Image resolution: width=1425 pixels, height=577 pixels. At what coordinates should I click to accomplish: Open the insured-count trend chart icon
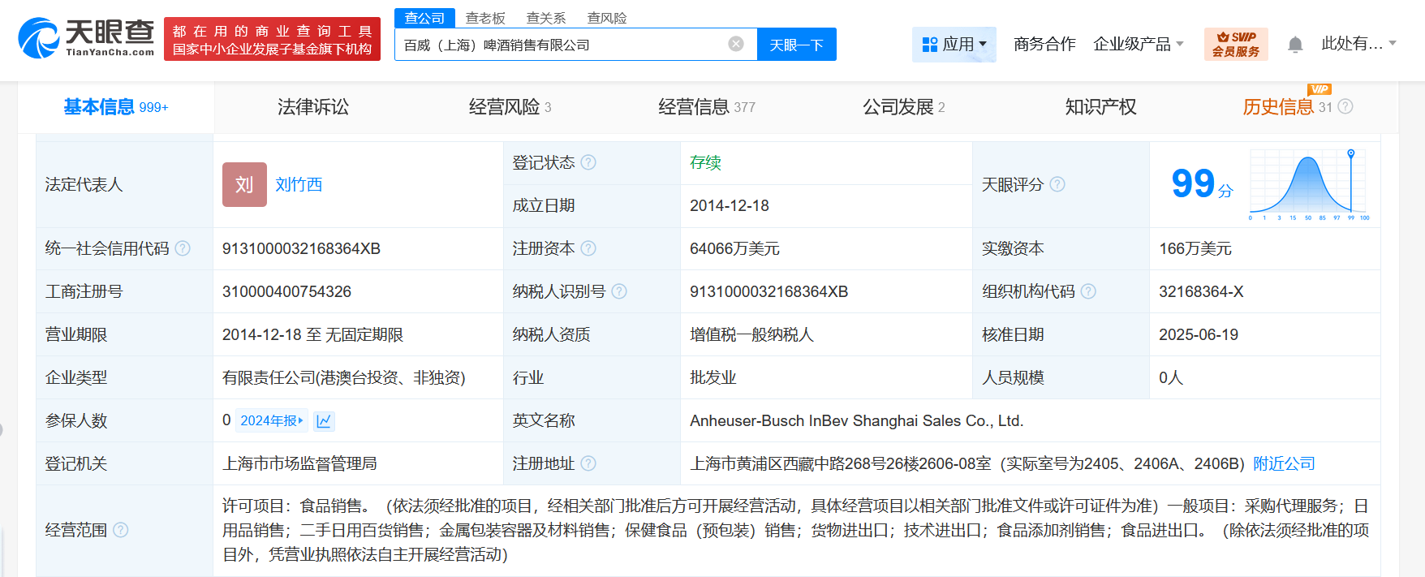pyautogui.click(x=324, y=421)
